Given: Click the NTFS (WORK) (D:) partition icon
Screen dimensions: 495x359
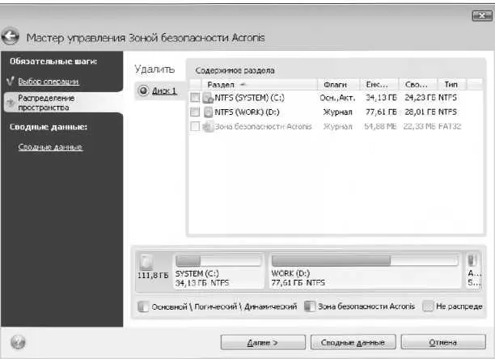Looking at the screenshot, I should 208,112.
